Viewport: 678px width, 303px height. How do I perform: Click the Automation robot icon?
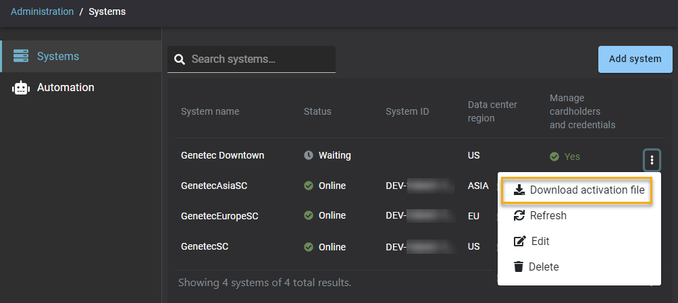(x=21, y=88)
